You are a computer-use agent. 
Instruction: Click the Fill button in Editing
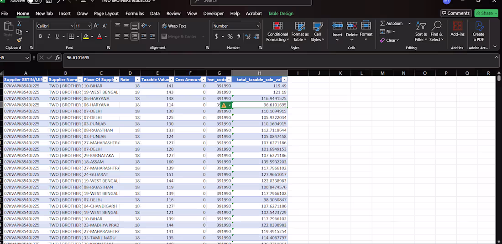(387, 31)
